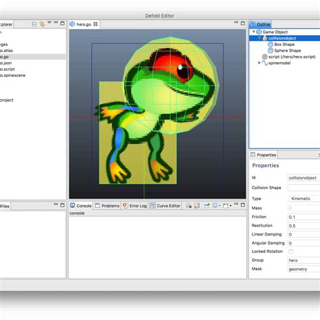The image size is (320, 320).
Task: Switch to the Properties tab
Action: click(x=263, y=155)
